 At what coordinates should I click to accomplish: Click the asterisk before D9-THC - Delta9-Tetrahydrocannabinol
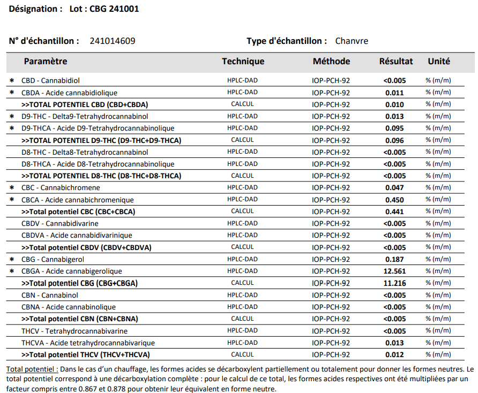pyautogui.click(x=12, y=117)
